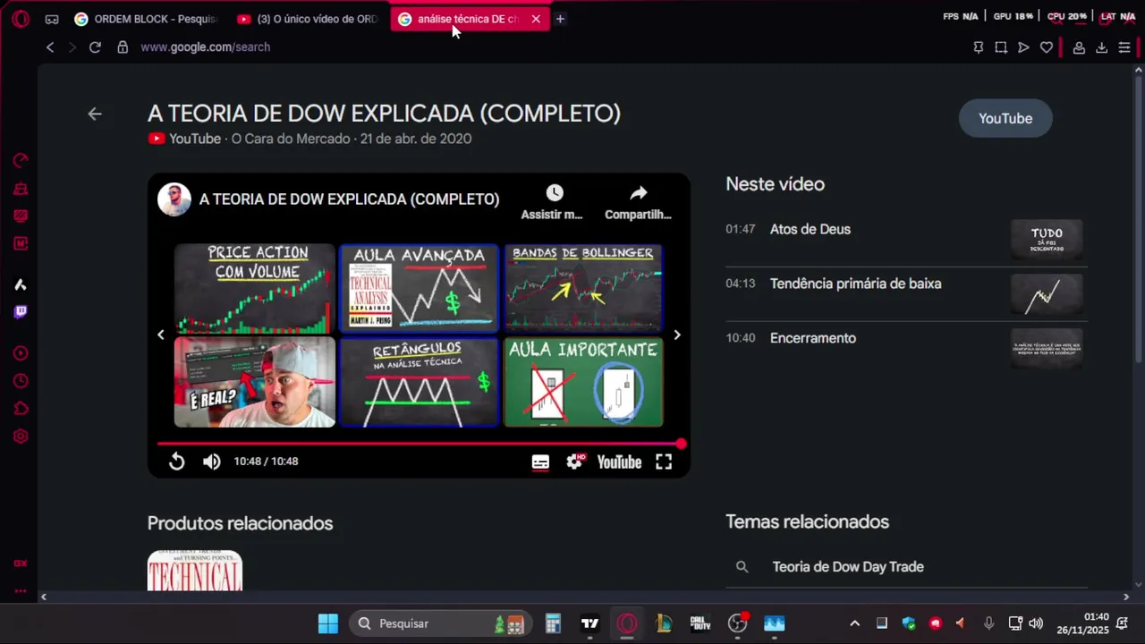Open sidebar settings gear icon

tap(21, 436)
